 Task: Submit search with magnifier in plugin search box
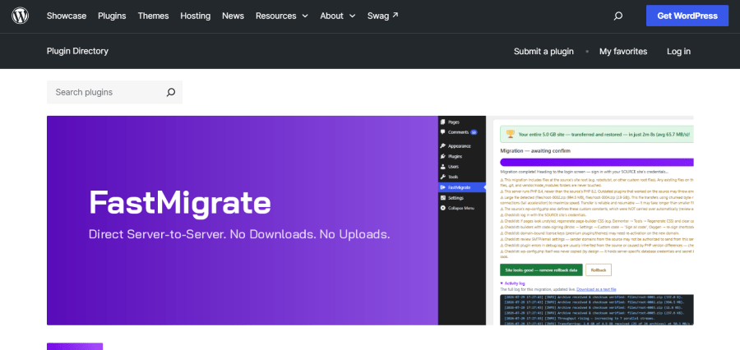(x=171, y=93)
